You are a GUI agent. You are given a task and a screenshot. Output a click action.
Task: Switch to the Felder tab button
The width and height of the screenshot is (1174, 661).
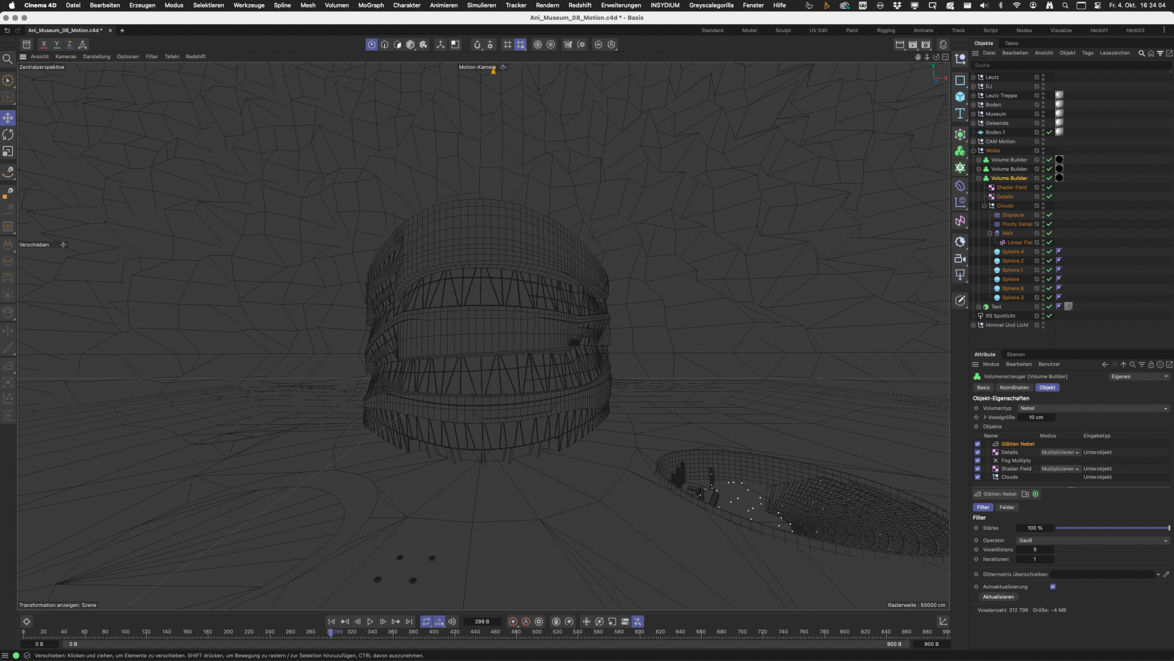click(x=1006, y=507)
